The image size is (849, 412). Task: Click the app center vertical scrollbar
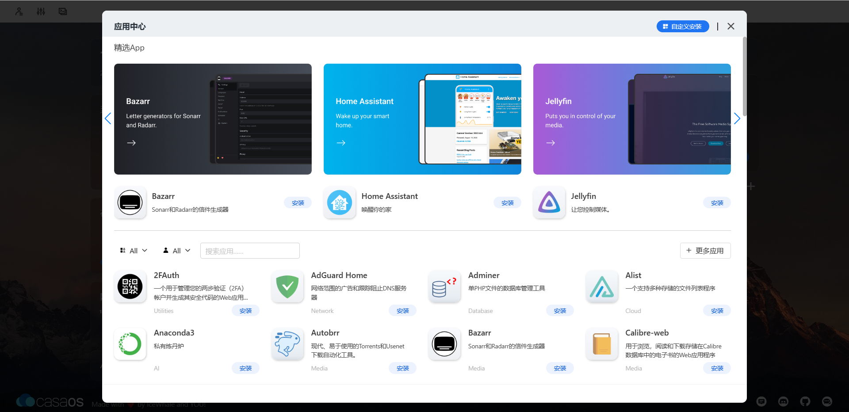tap(745, 77)
